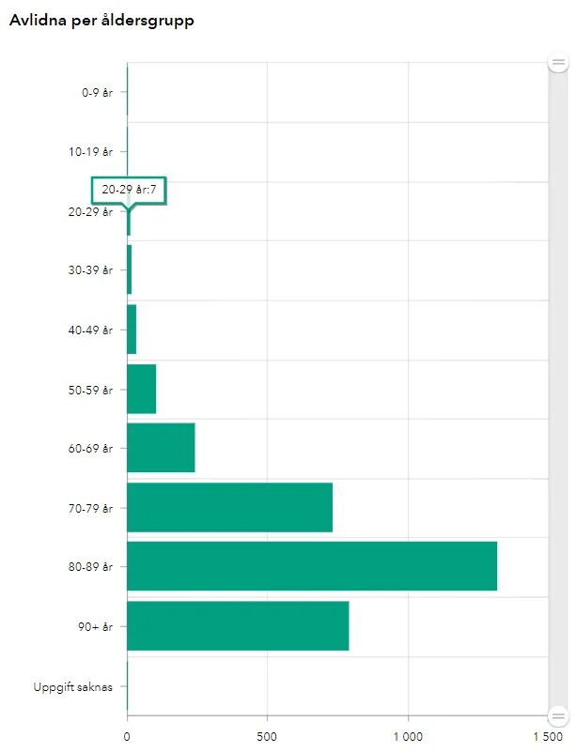Pick the 30-39 år bar
The image size is (577, 753).
coord(130,270)
